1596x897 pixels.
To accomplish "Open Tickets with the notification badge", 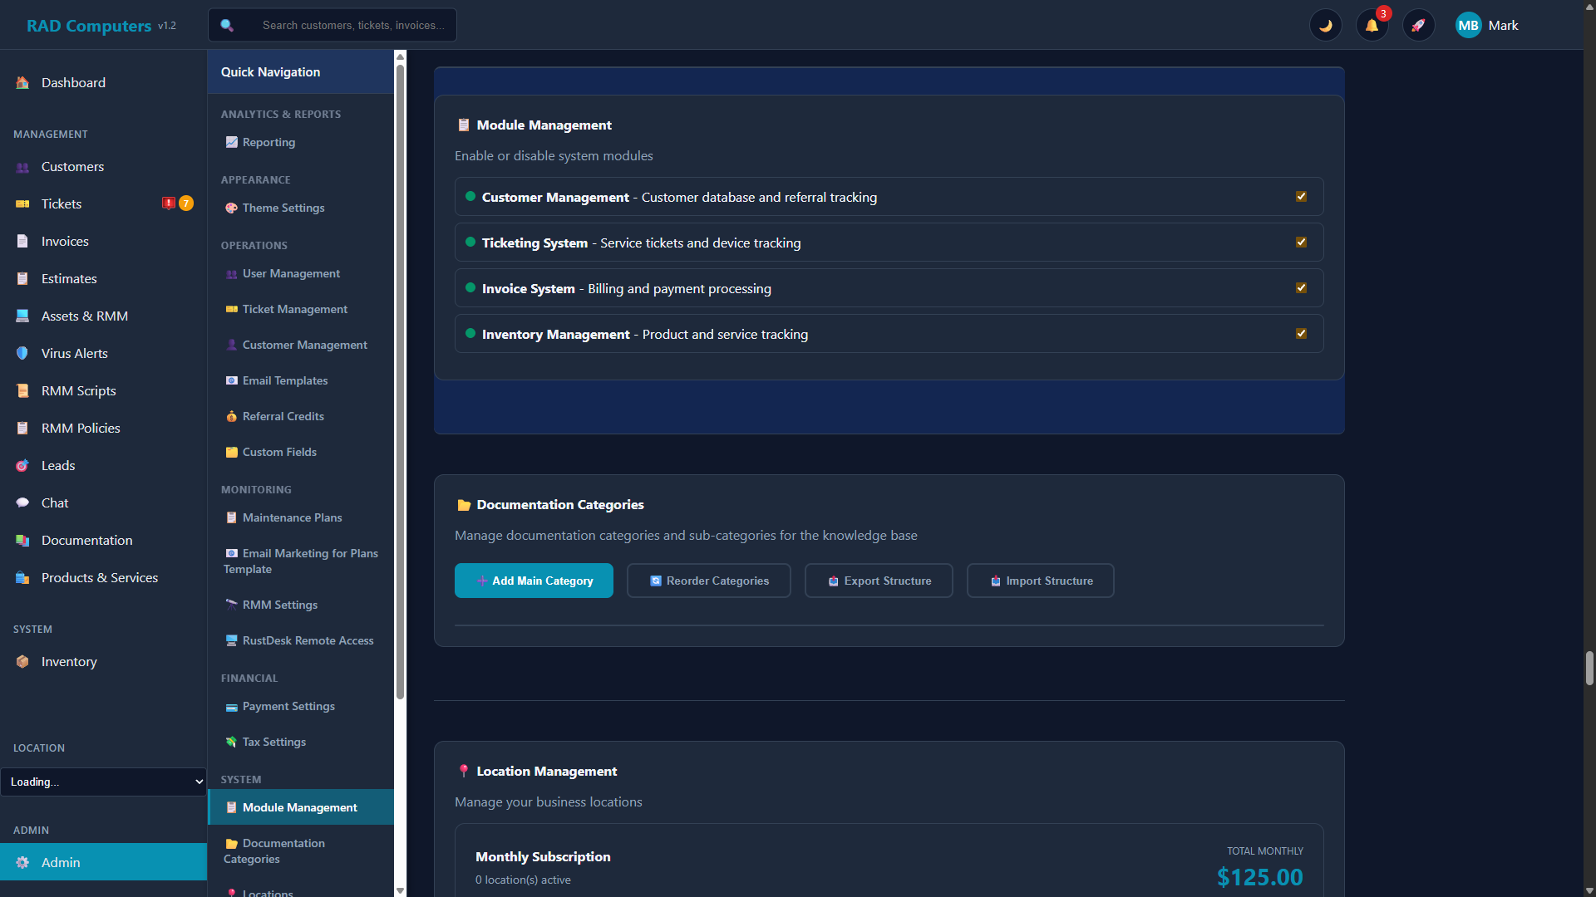I will click(x=62, y=203).
